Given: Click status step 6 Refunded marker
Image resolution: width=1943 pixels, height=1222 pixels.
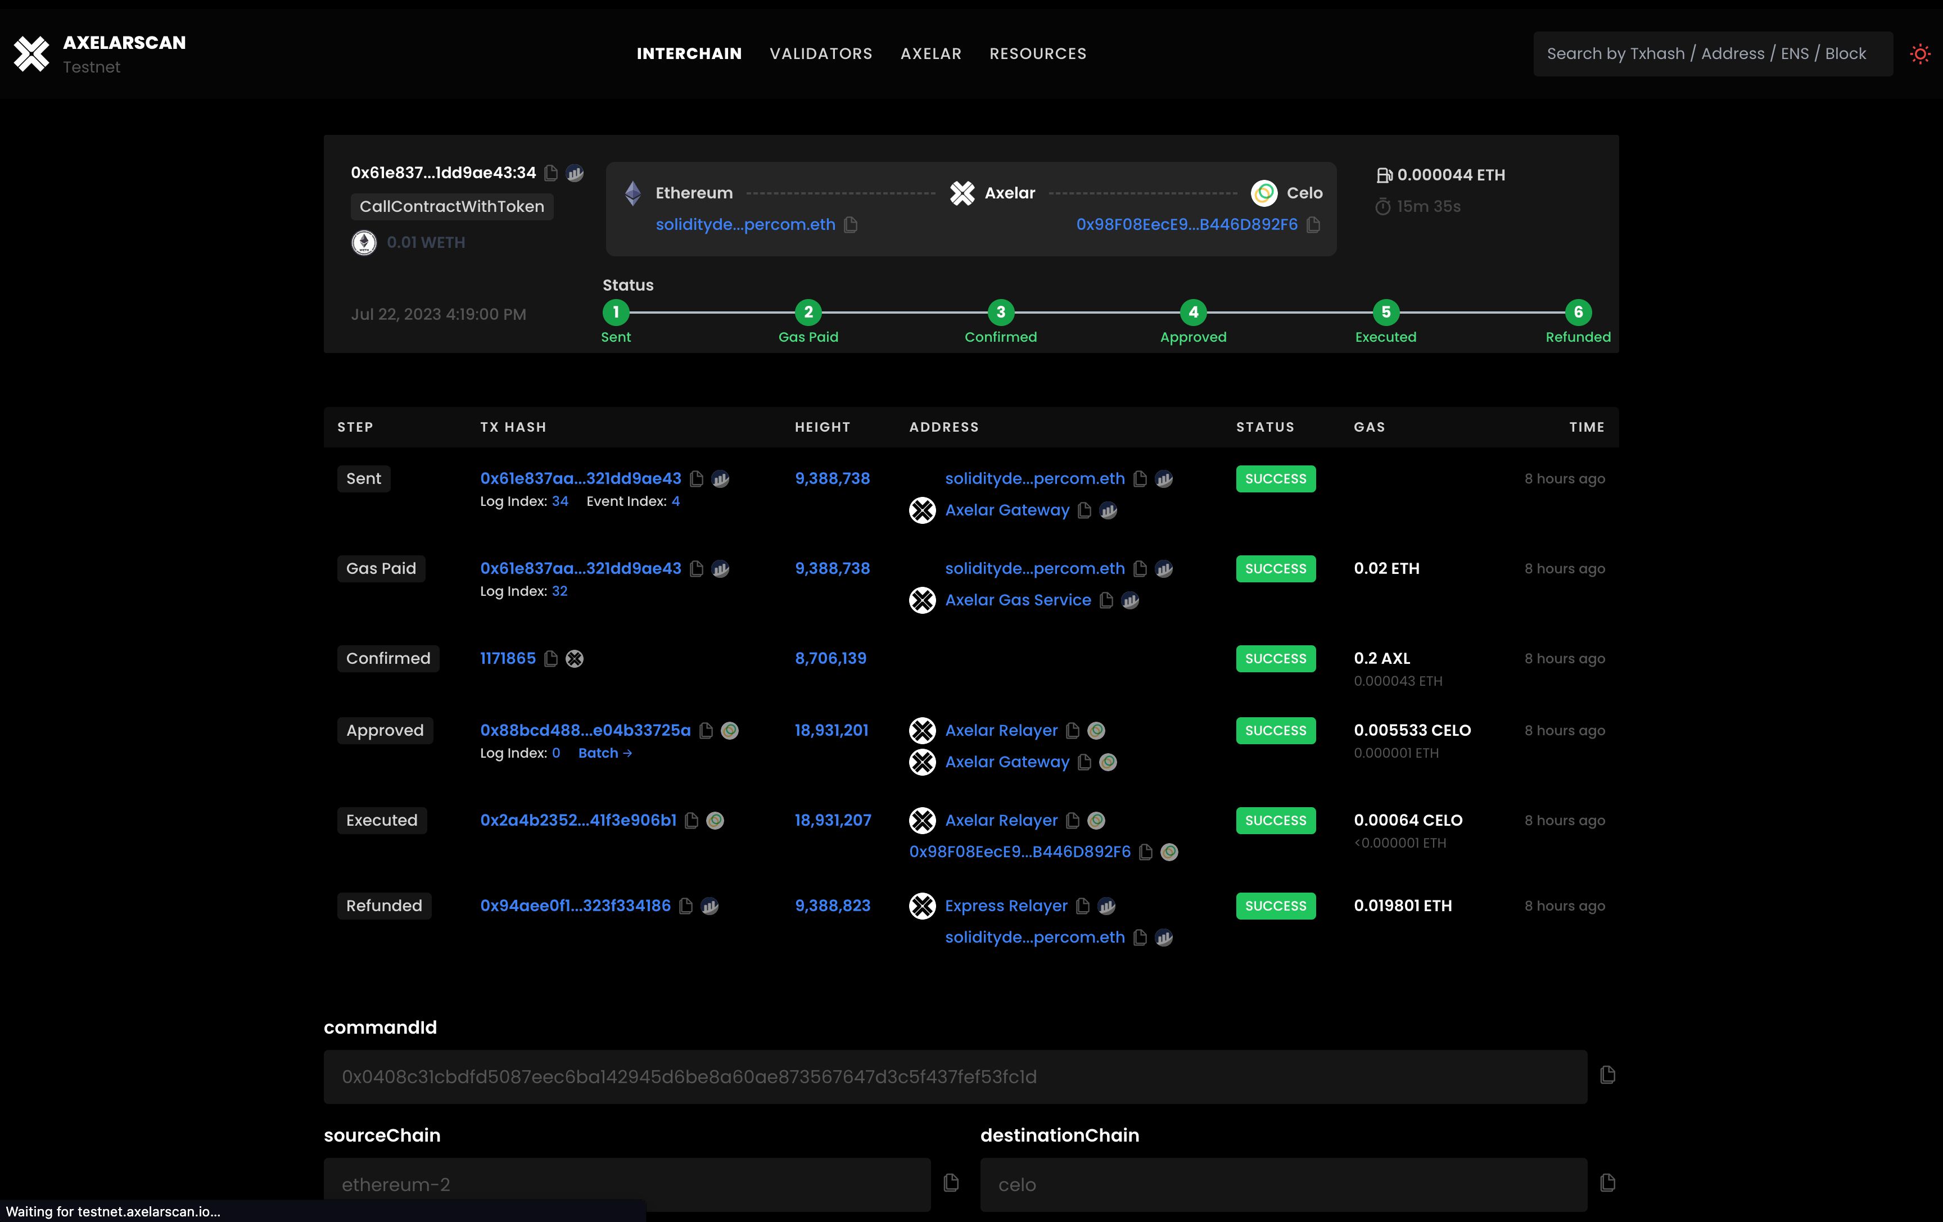Looking at the screenshot, I should 1578,312.
